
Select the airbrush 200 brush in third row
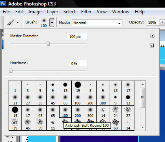tap(78, 112)
